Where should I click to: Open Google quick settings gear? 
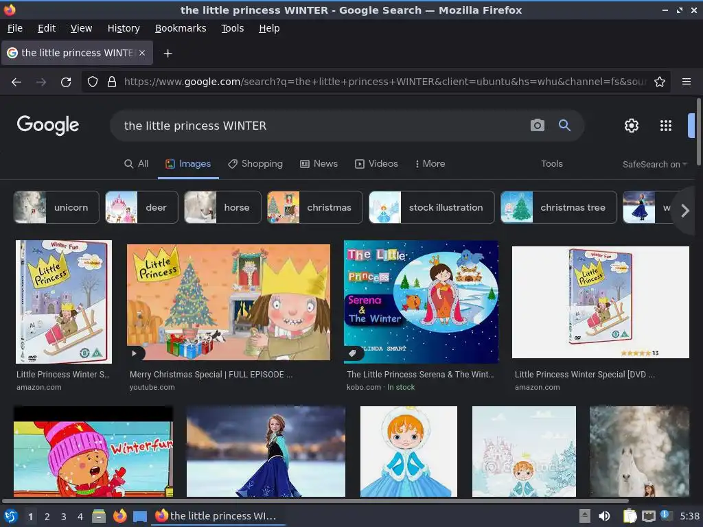[x=632, y=126]
